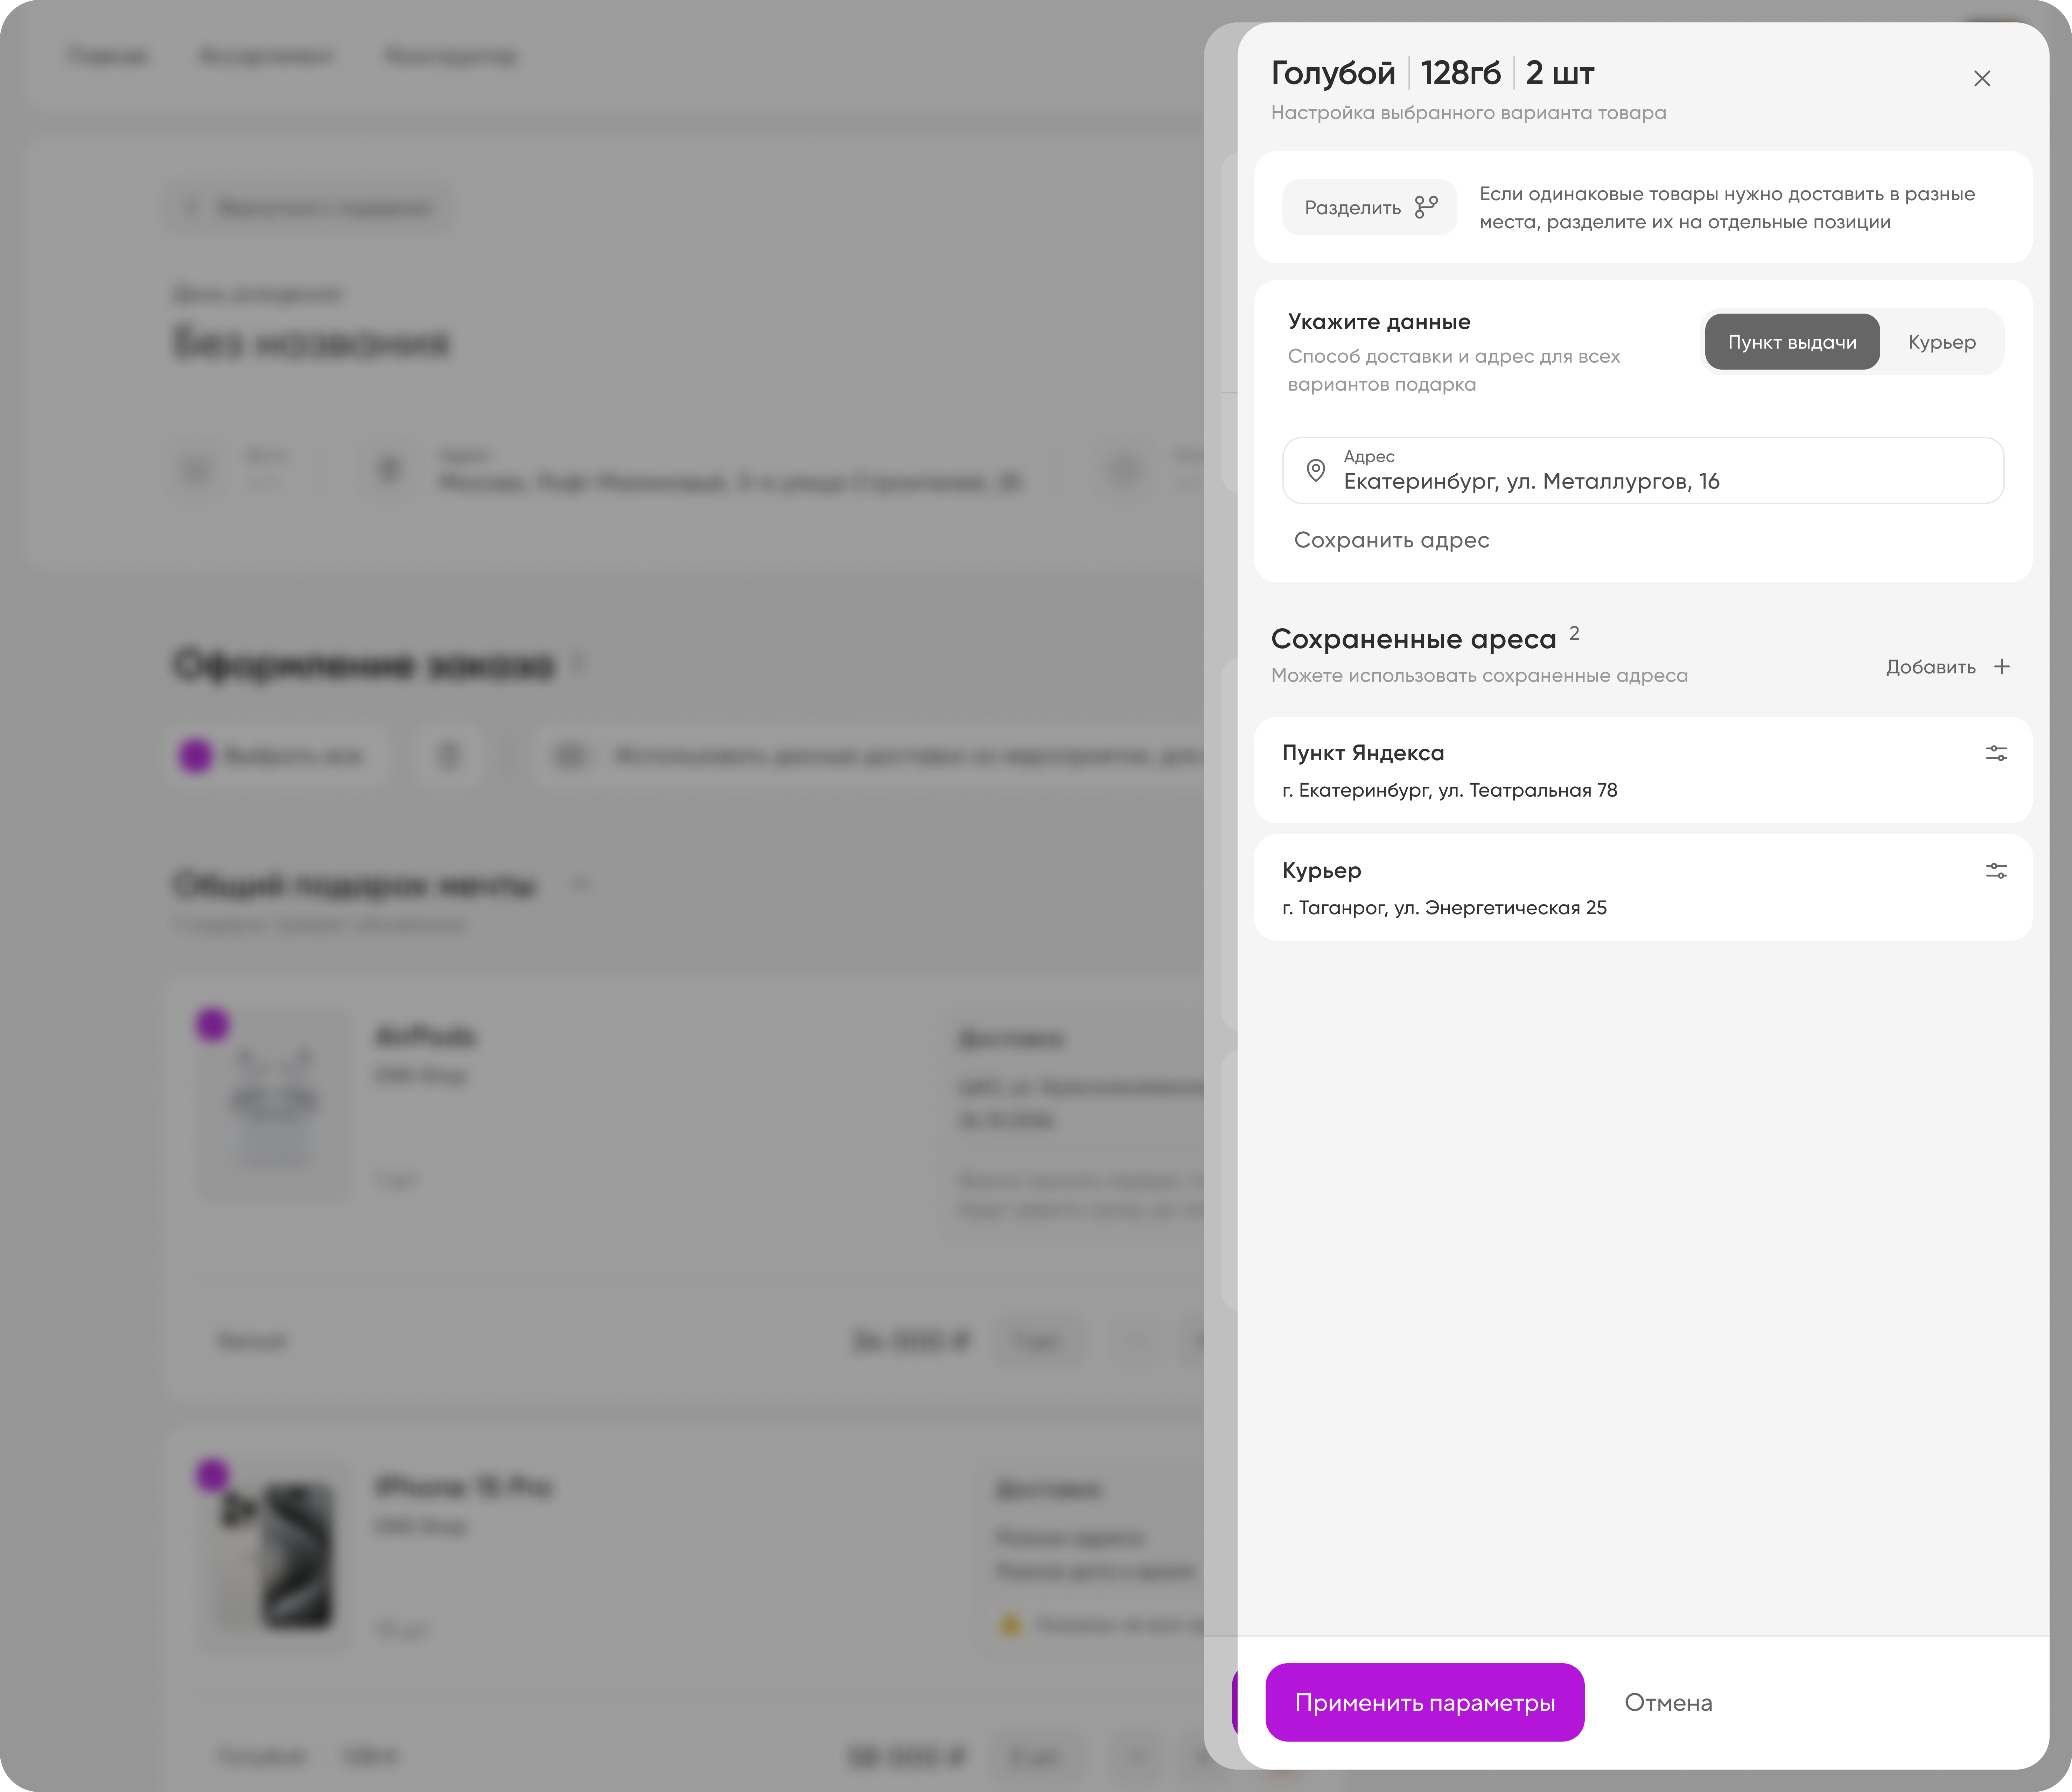Image resolution: width=2072 pixels, height=1792 pixels.
Task: Click the split branch icon in Разделить
Action: pos(1426,207)
